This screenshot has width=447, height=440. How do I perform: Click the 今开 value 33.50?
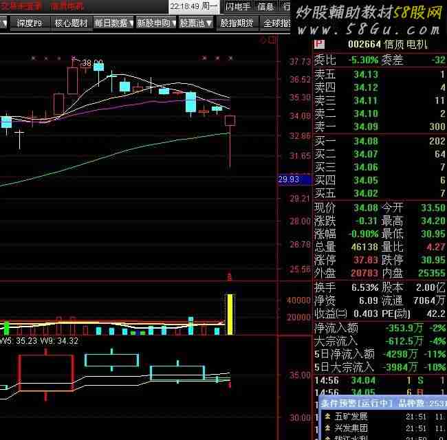pos(433,208)
